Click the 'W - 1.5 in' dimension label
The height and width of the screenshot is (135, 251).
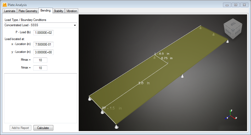(x=112, y=108)
